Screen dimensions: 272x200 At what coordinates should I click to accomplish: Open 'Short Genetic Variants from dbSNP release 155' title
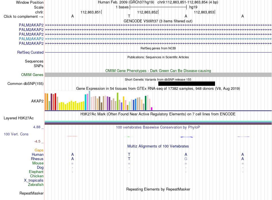[x=158, y=79]
